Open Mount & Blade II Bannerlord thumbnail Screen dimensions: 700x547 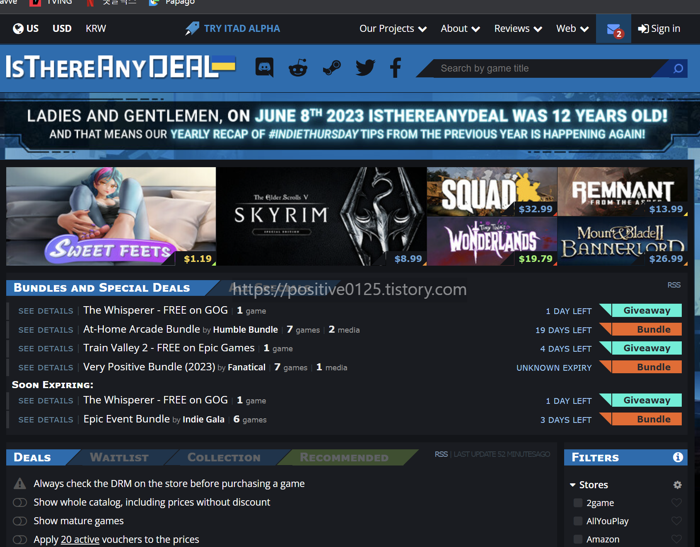[x=623, y=241]
